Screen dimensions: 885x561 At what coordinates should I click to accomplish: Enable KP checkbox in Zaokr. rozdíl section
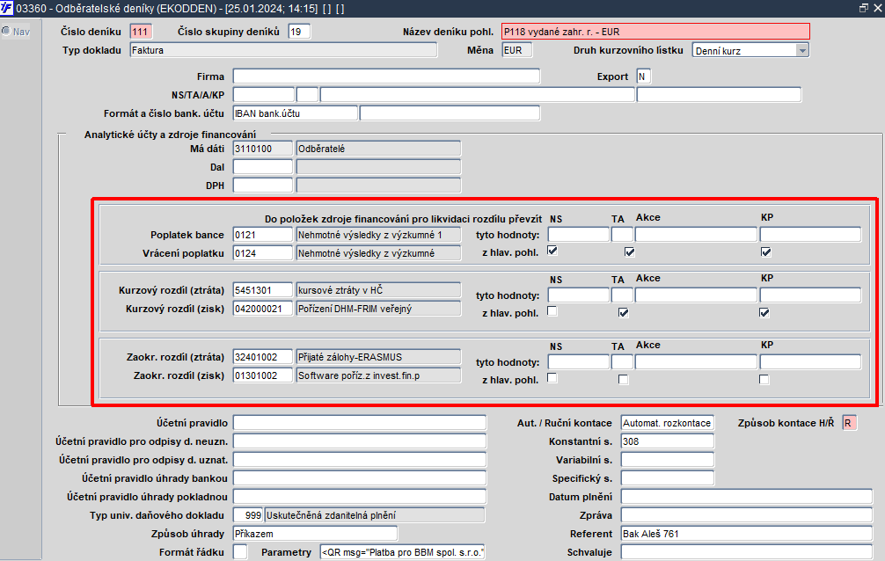(x=764, y=379)
